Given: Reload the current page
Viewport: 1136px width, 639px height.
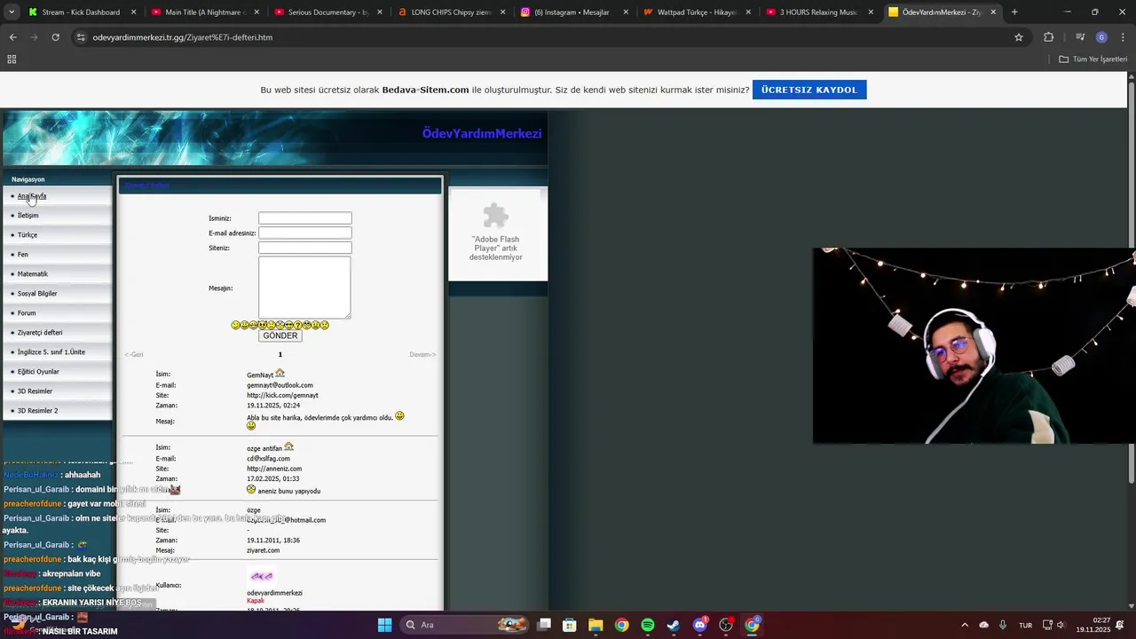Looking at the screenshot, I should (55, 37).
